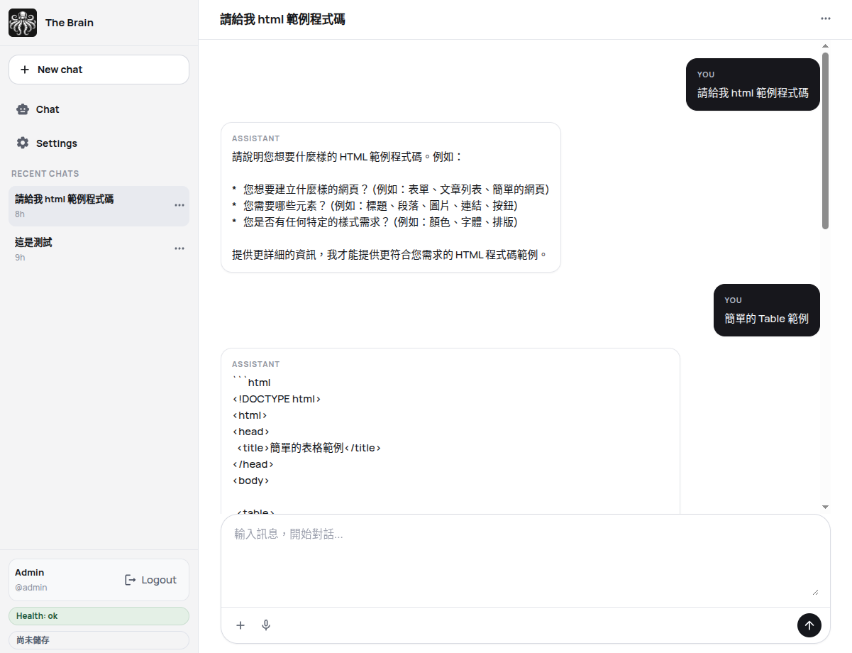This screenshot has width=852, height=653.
Task: Start a New chat
Action: tap(99, 70)
